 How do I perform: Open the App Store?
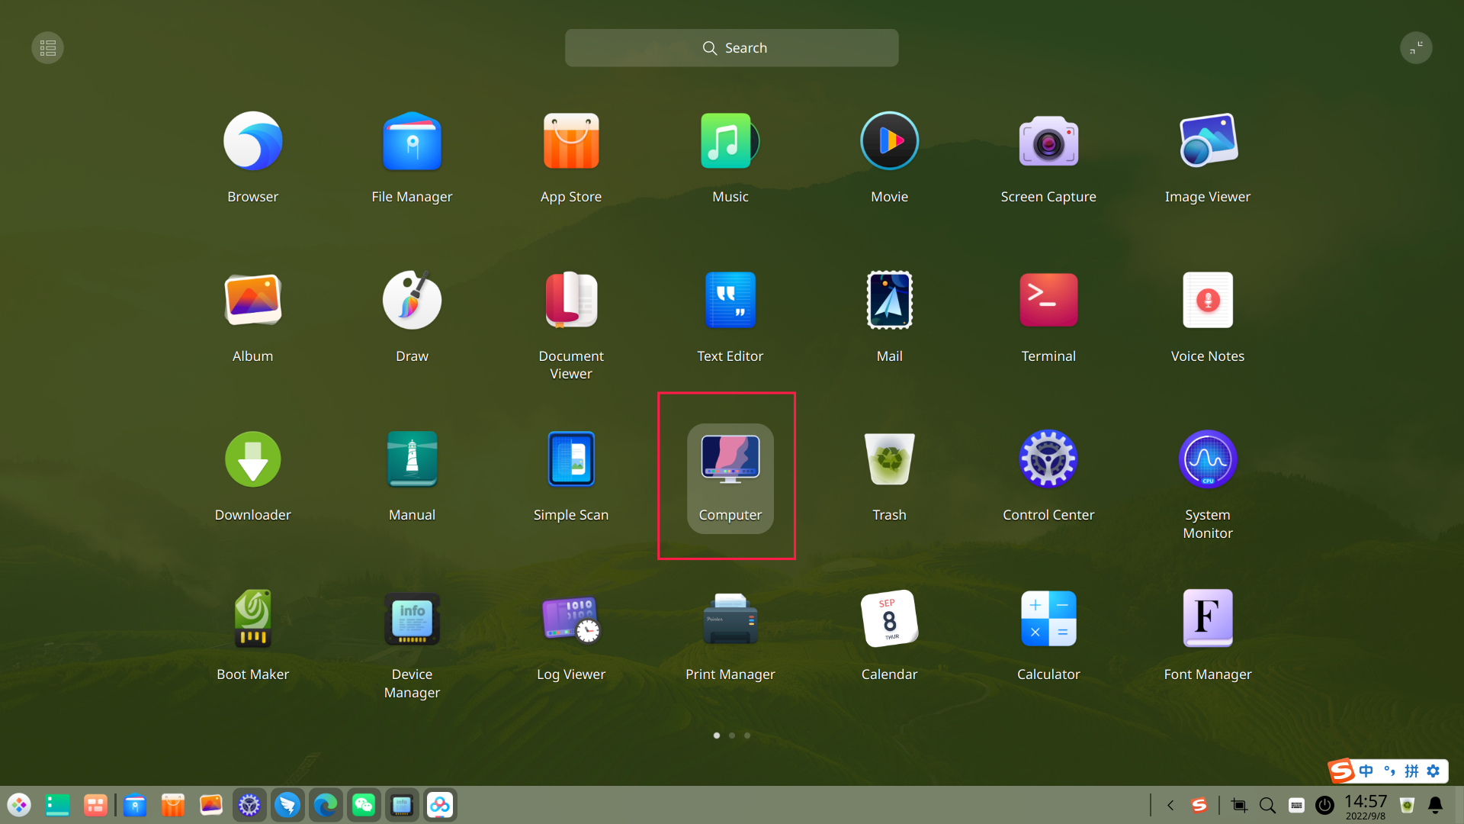point(571,141)
